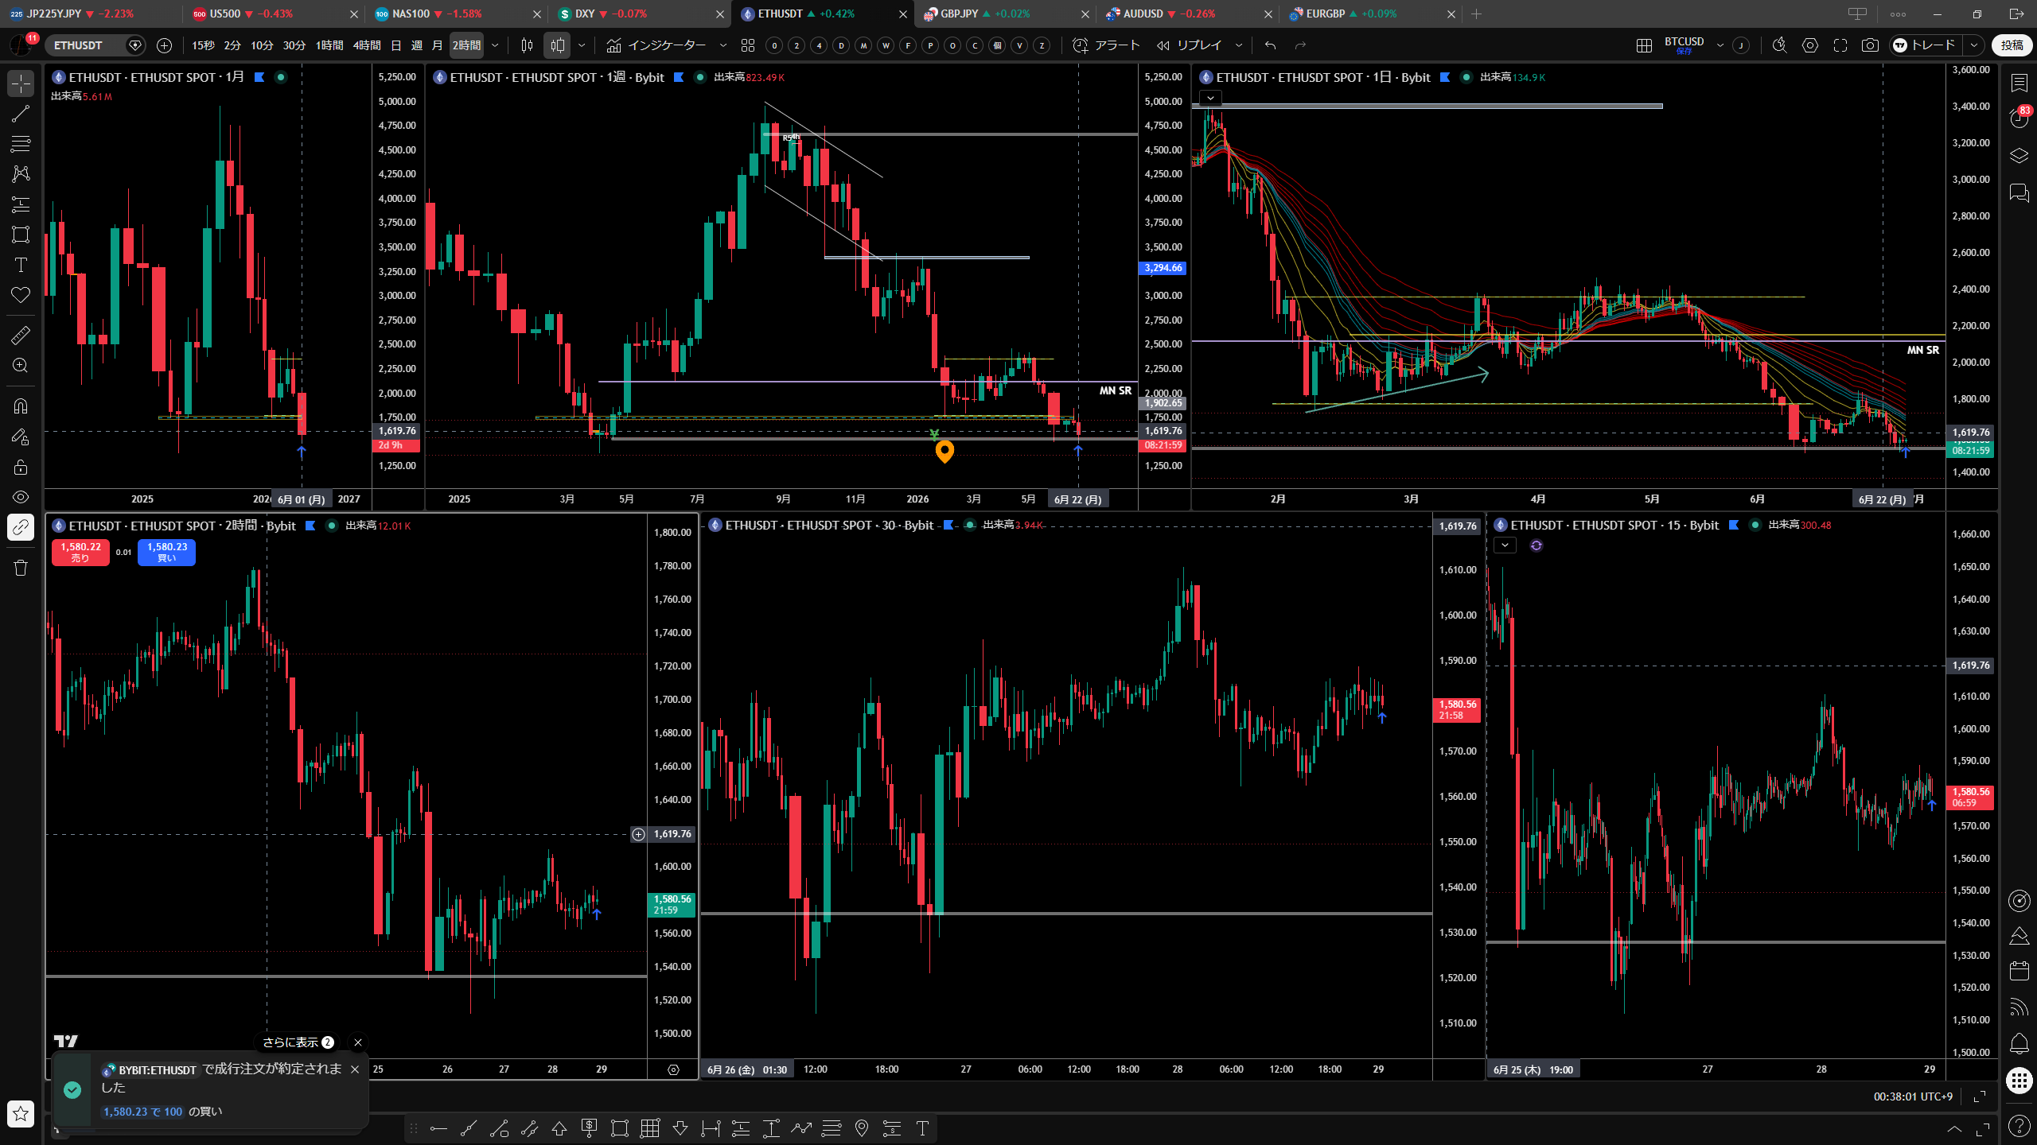This screenshot has width=2037, height=1145.
Task: Toggle hide all drawings eye icon
Action: point(21,497)
